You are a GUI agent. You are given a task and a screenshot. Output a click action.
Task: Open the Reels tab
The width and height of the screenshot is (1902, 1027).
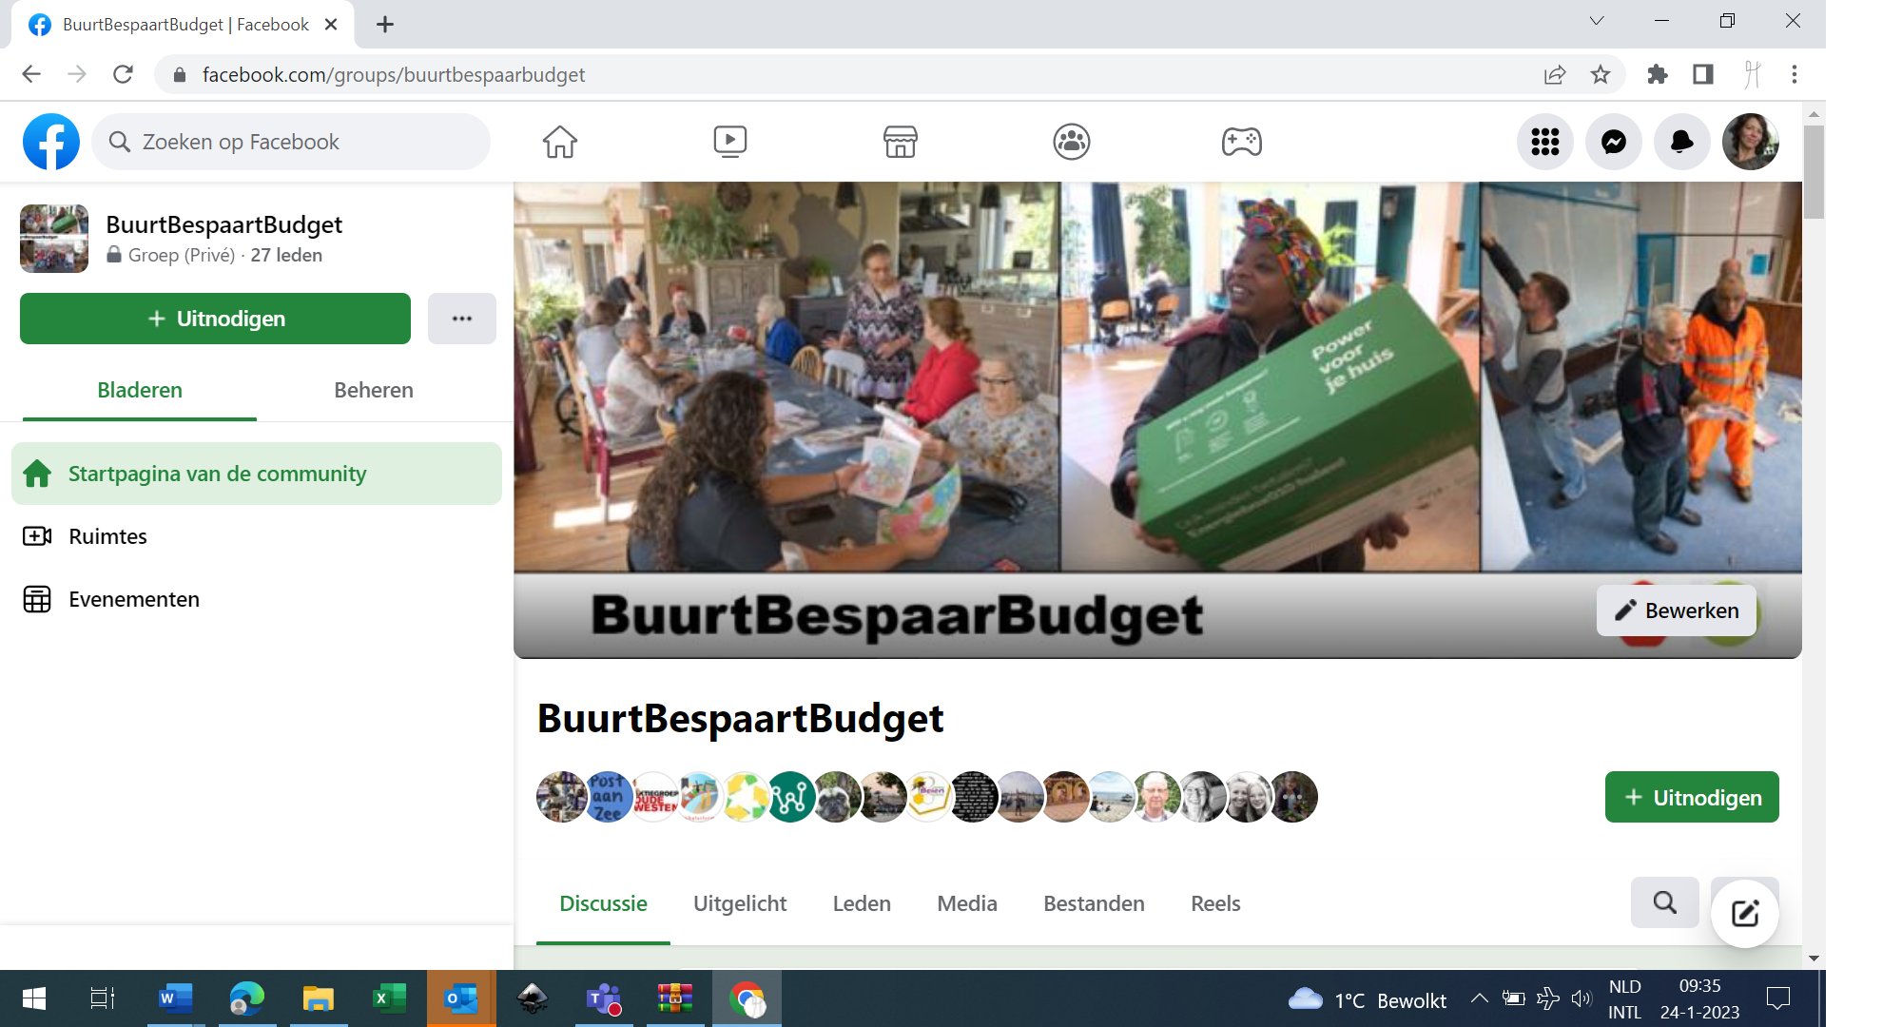[x=1215, y=903]
